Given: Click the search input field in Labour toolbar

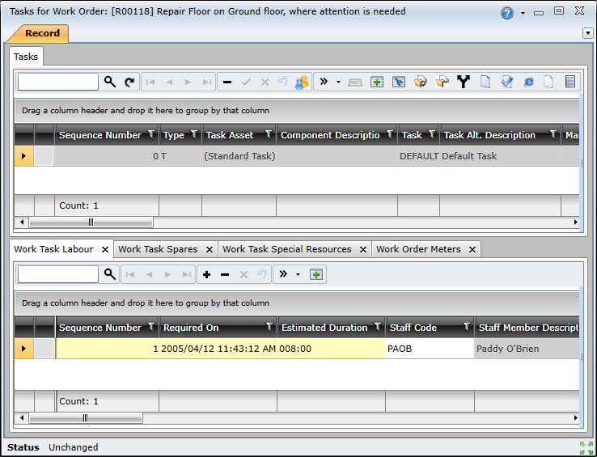Looking at the screenshot, I should coord(57,274).
